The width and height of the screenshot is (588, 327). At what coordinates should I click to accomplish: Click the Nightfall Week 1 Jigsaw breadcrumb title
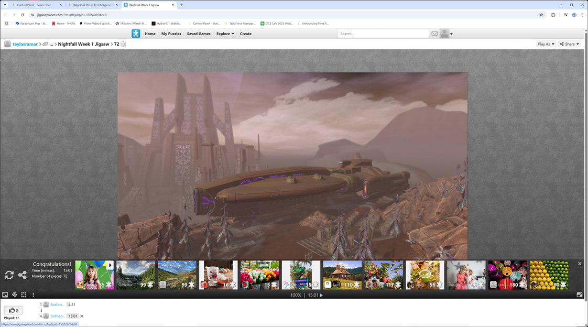click(x=84, y=44)
